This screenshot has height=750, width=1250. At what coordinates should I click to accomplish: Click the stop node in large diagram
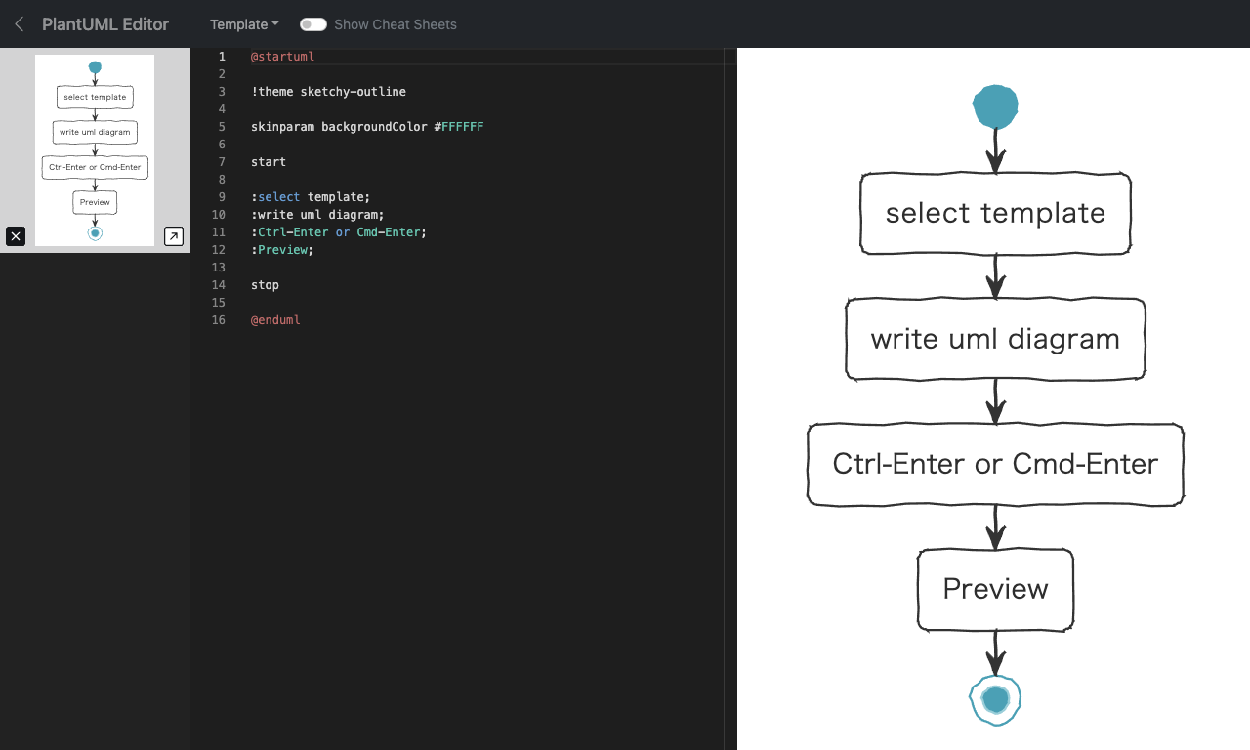(995, 699)
